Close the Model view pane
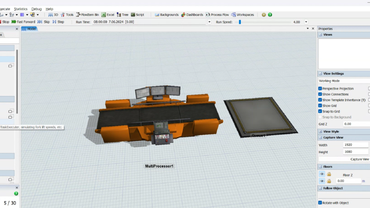Screen dimensions: 370x208 click(313, 28)
